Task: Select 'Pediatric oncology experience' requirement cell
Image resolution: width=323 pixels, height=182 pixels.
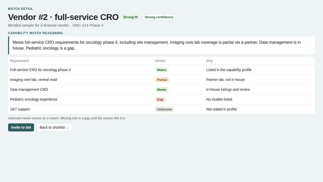Action: coord(81,99)
